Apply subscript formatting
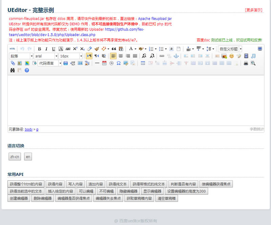 point(82,49)
